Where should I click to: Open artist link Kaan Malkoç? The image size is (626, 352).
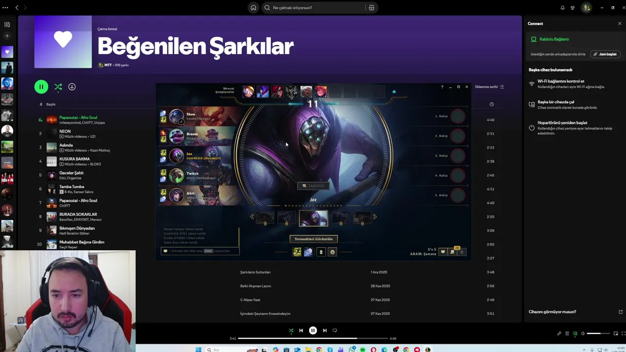coord(100,151)
